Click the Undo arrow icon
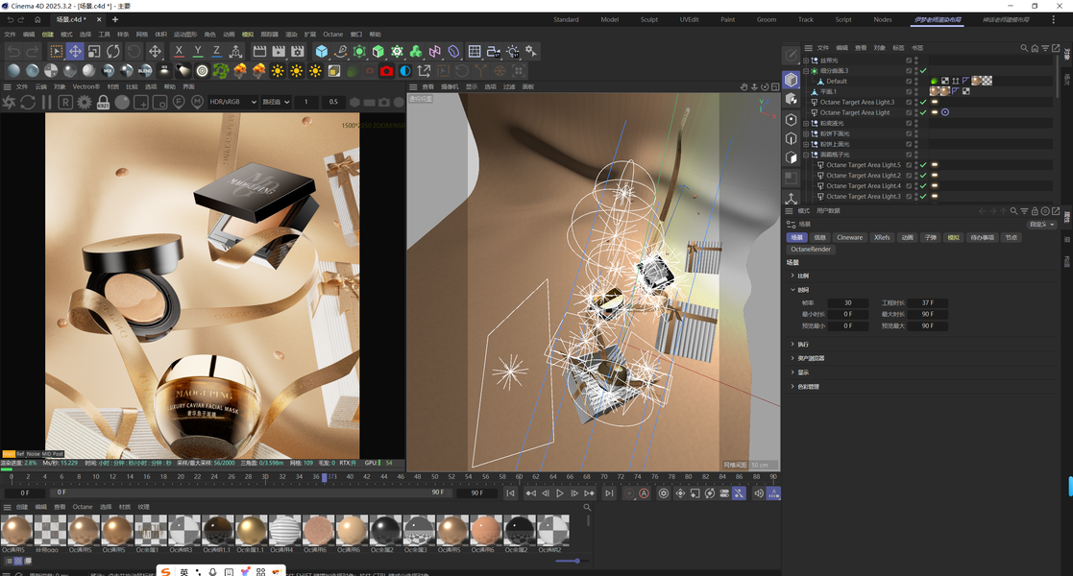This screenshot has width=1073, height=576. coord(13,51)
